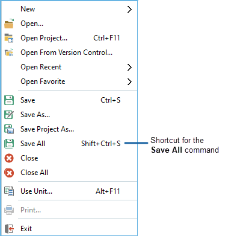Viewport: 237px width, 236px height.
Task: Click the Open From Version Control icon
Action: [9, 53]
